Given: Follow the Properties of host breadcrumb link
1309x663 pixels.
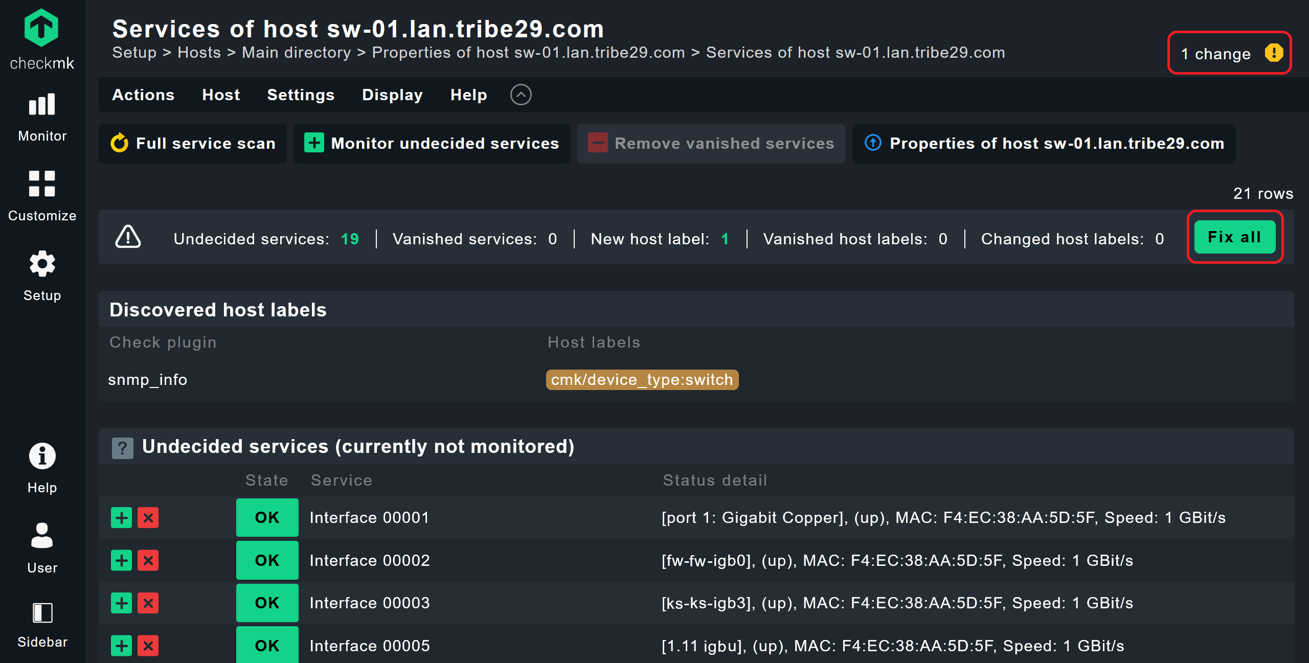Looking at the screenshot, I should point(528,52).
